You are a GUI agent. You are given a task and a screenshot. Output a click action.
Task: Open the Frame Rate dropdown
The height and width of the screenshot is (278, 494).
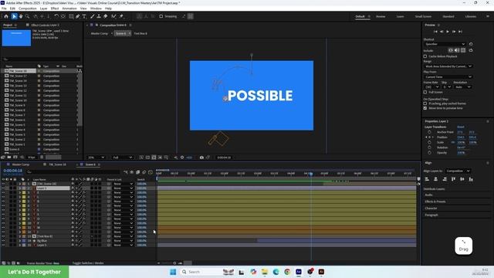point(431,87)
